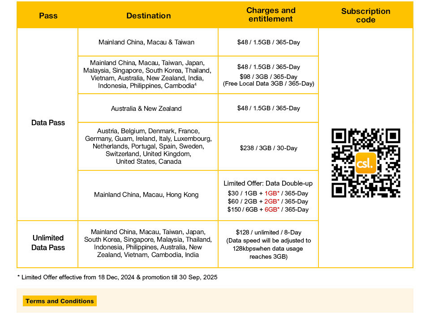Click the Free Local Data 3GB note
The image size is (430, 313).
tap(268, 83)
